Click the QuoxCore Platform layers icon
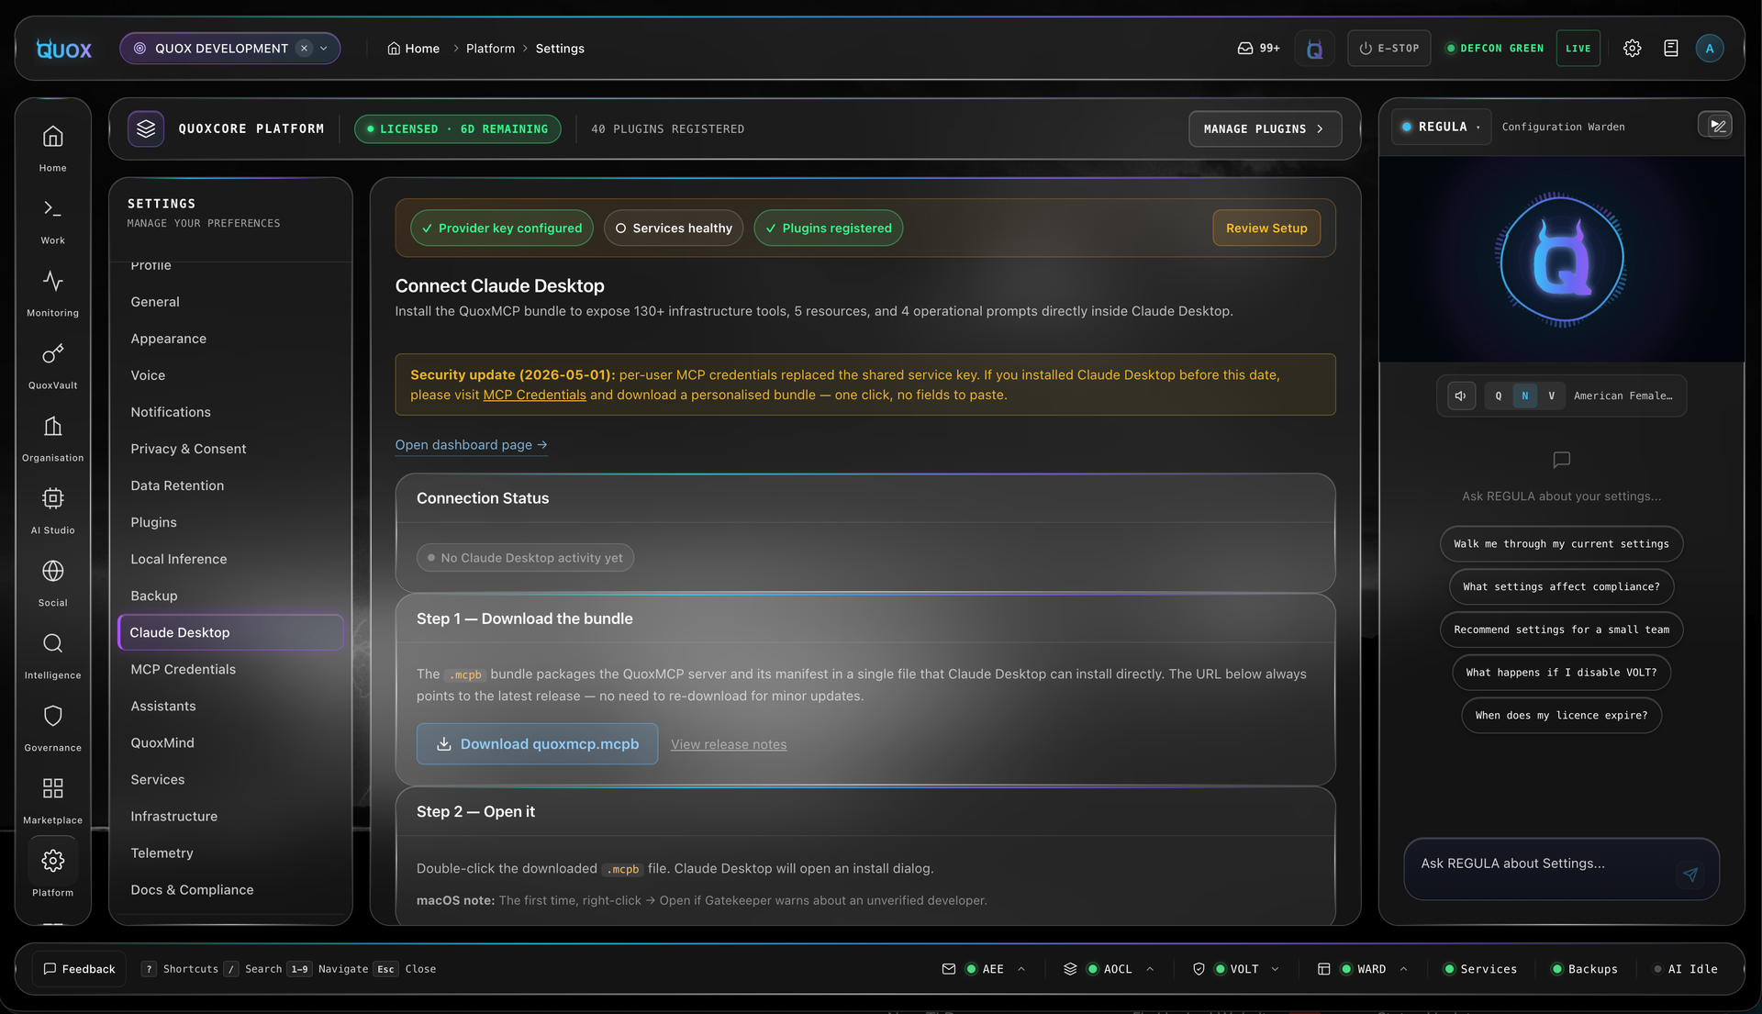The image size is (1762, 1014). point(146,129)
